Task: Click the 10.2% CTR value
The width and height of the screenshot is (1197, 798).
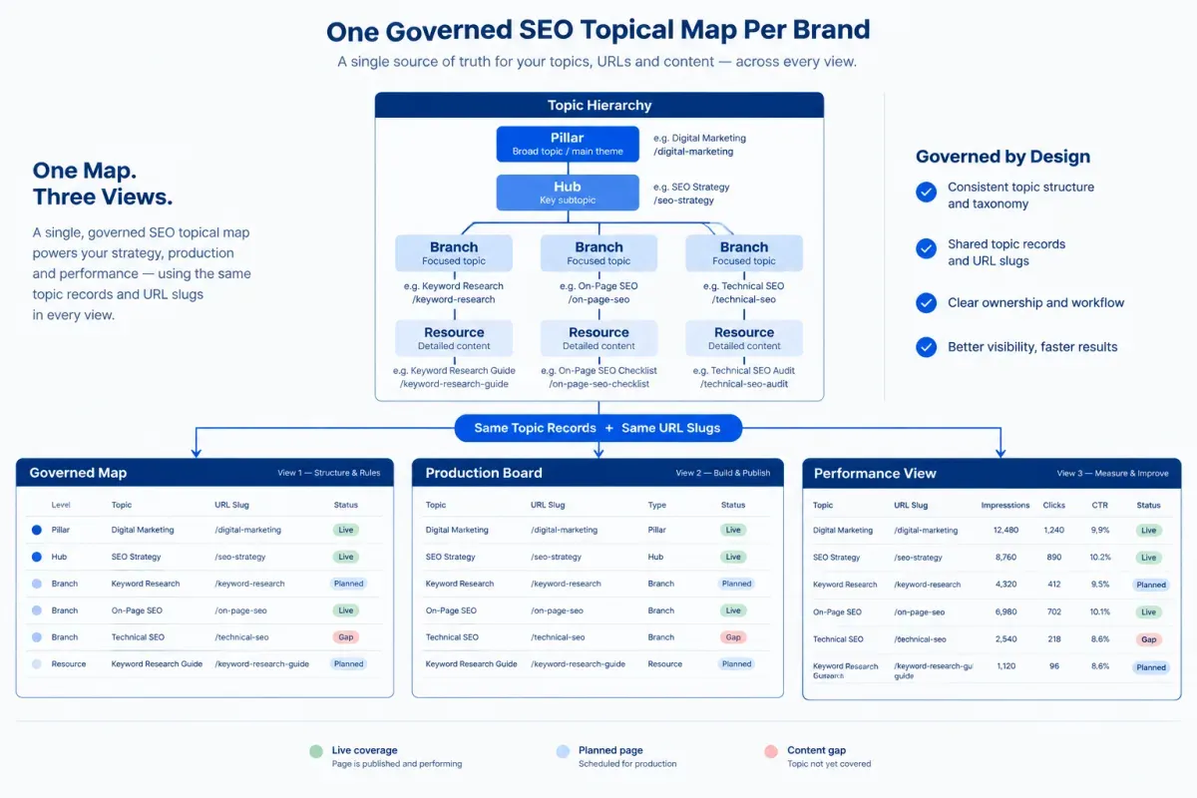Action: click(x=1100, y=558)
